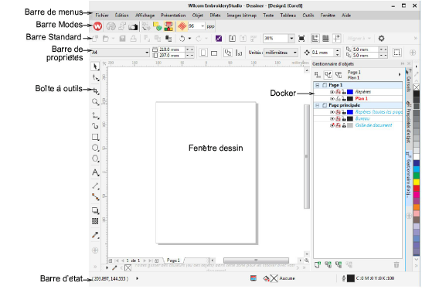
Task: Select the checkered Transparency tool
Action: pos(95,221)
